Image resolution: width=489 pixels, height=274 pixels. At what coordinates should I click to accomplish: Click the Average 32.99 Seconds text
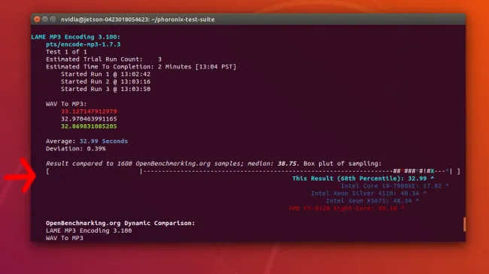87,141
